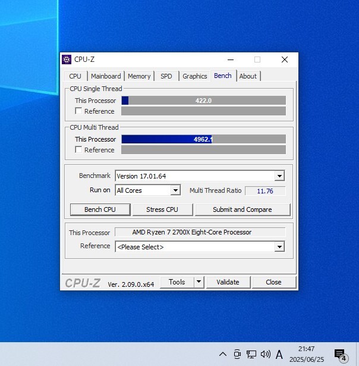359x366 pixels.
Task: Expand the Tools button dropdown arrow
Action: [x=199, y=282]
